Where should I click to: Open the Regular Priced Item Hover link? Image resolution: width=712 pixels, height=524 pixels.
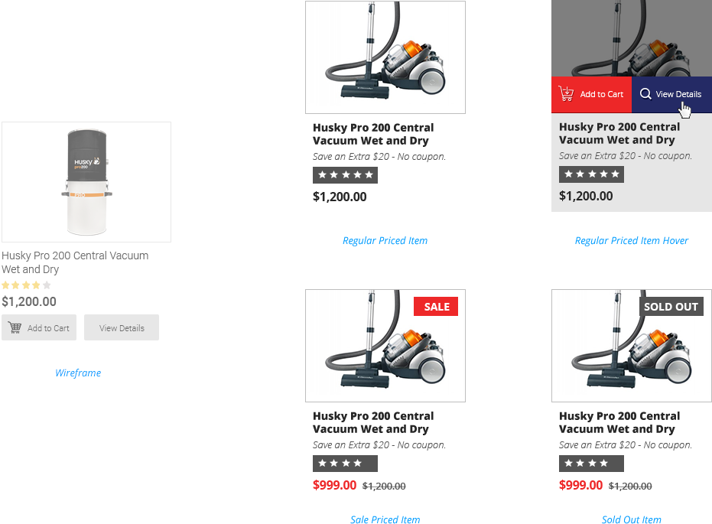click(x=632, y=241)
